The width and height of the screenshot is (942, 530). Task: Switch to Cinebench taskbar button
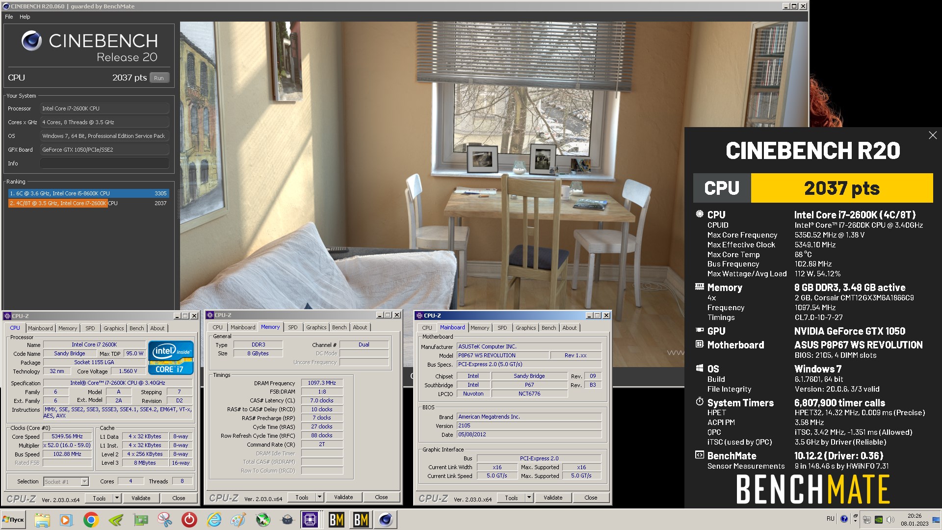386,520
